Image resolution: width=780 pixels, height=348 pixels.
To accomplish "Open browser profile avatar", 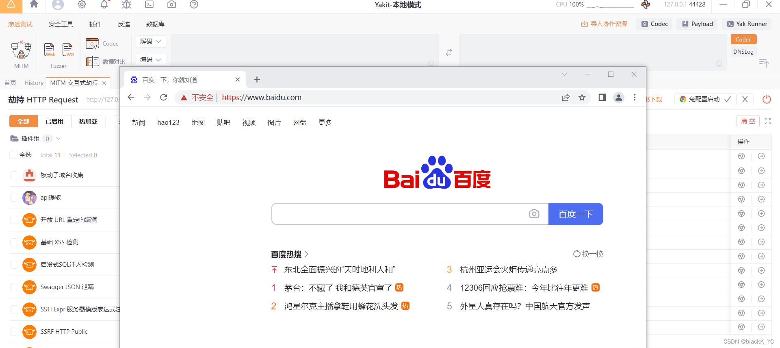I will 619,98.
